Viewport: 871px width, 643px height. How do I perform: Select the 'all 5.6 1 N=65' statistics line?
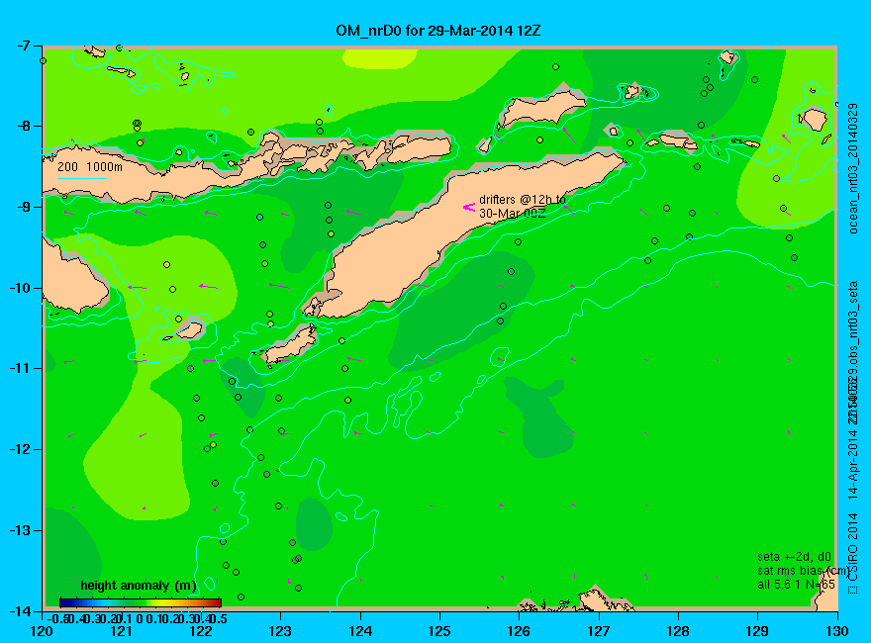pos(796,585)
